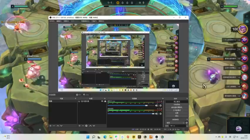Add a new source with the plus icon
250x140 pixels.
pyautogui.click(x=80, y=126)
